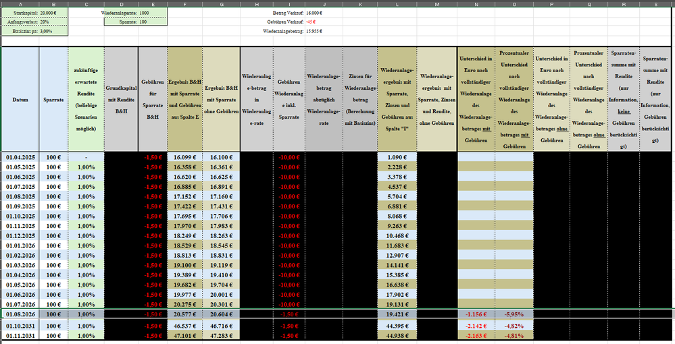Click the 20.604 € cell
Screen dimensions: 675x344
pyautogui.click(x=221, y=314)
